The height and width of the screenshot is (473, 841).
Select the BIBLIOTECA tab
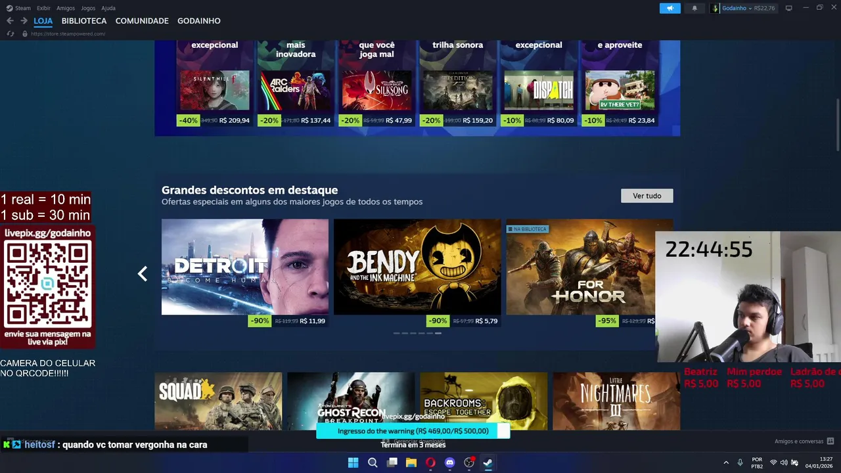coord(84,21)
